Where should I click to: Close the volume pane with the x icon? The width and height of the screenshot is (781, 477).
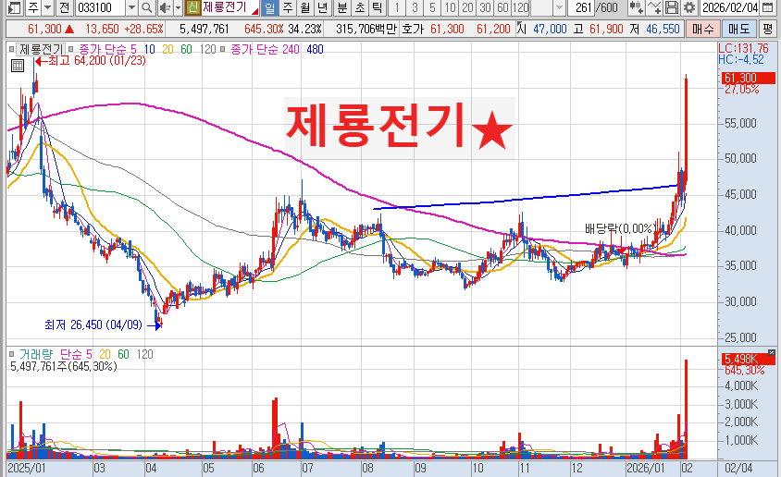point(772,352)
